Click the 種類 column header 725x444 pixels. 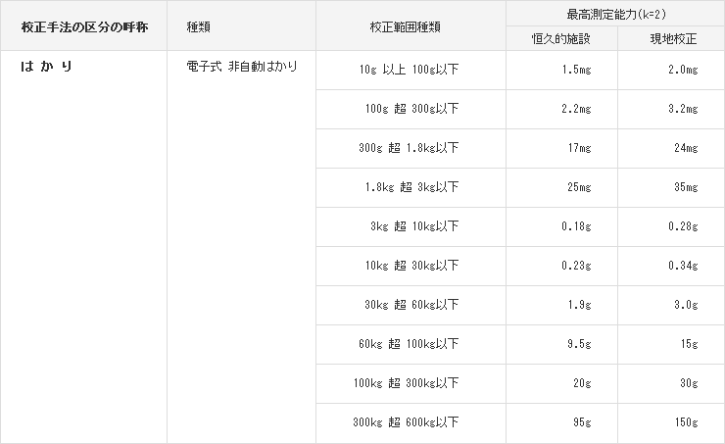point(200,26)
